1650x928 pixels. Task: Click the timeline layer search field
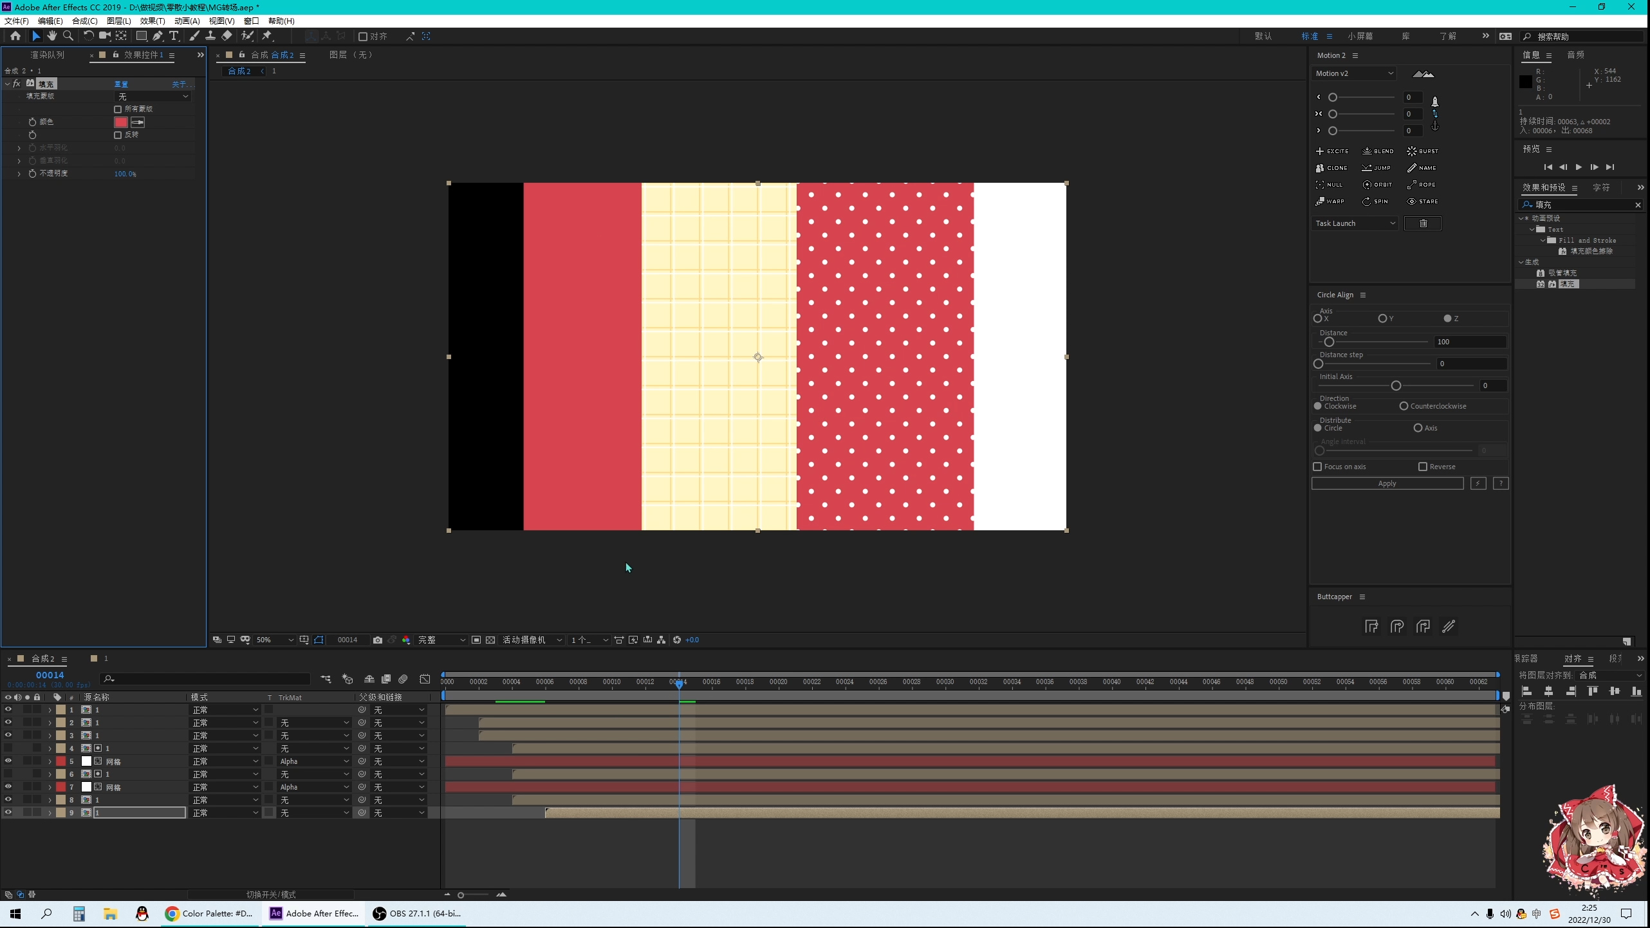click(206, 679)
